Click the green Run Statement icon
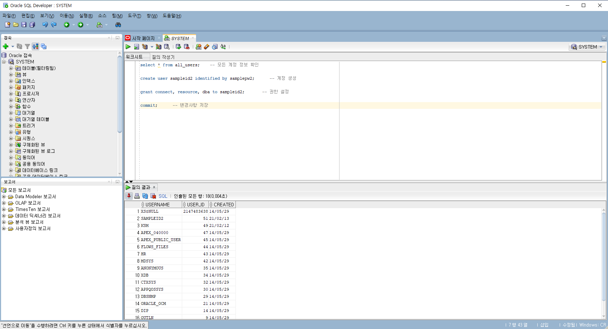608x329 pixels. [x=128, y=47]
